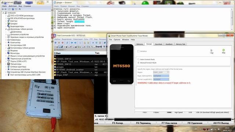Click Total Commander refresh toolbar icon
The image size is (235, 132).
click(67, 43)
